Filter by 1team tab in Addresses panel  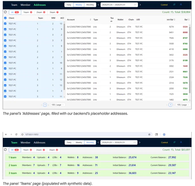[28, 12]
